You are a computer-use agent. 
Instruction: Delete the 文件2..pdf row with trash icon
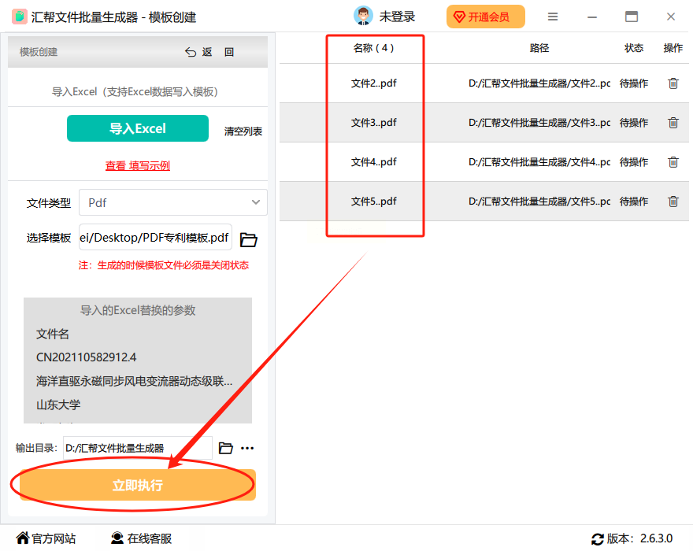[x=673, y=83]
